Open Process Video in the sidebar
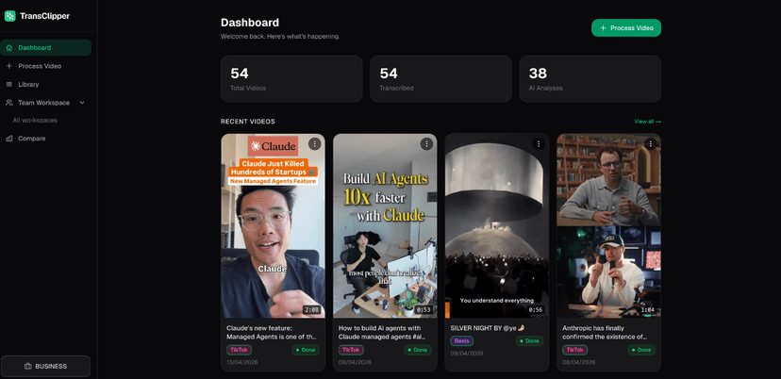 tap(46, 66)
